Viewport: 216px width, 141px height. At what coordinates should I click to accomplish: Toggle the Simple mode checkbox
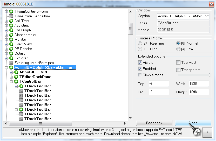tap(140, 75)
